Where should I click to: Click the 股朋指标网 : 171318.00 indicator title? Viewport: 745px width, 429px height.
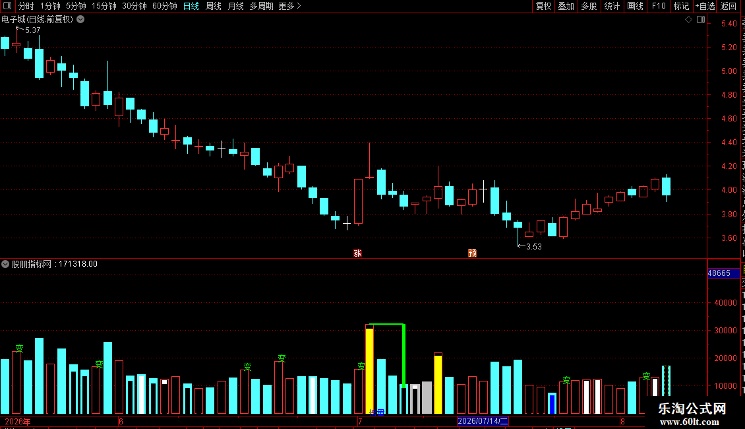[54, 264]
